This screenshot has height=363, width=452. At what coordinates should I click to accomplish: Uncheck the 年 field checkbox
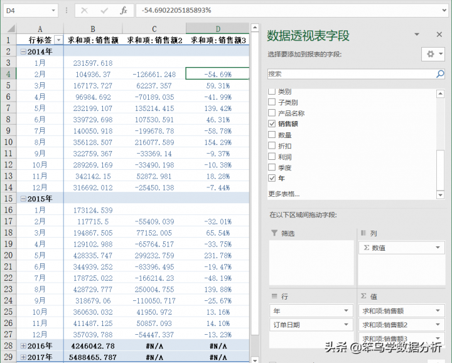[272, 178]
